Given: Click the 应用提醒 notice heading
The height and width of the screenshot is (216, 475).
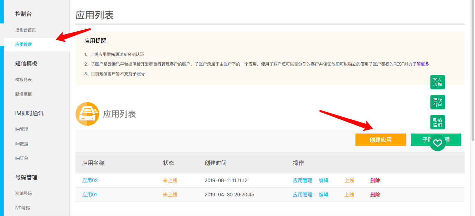Looking at the screenshot, I should point(95,41).
